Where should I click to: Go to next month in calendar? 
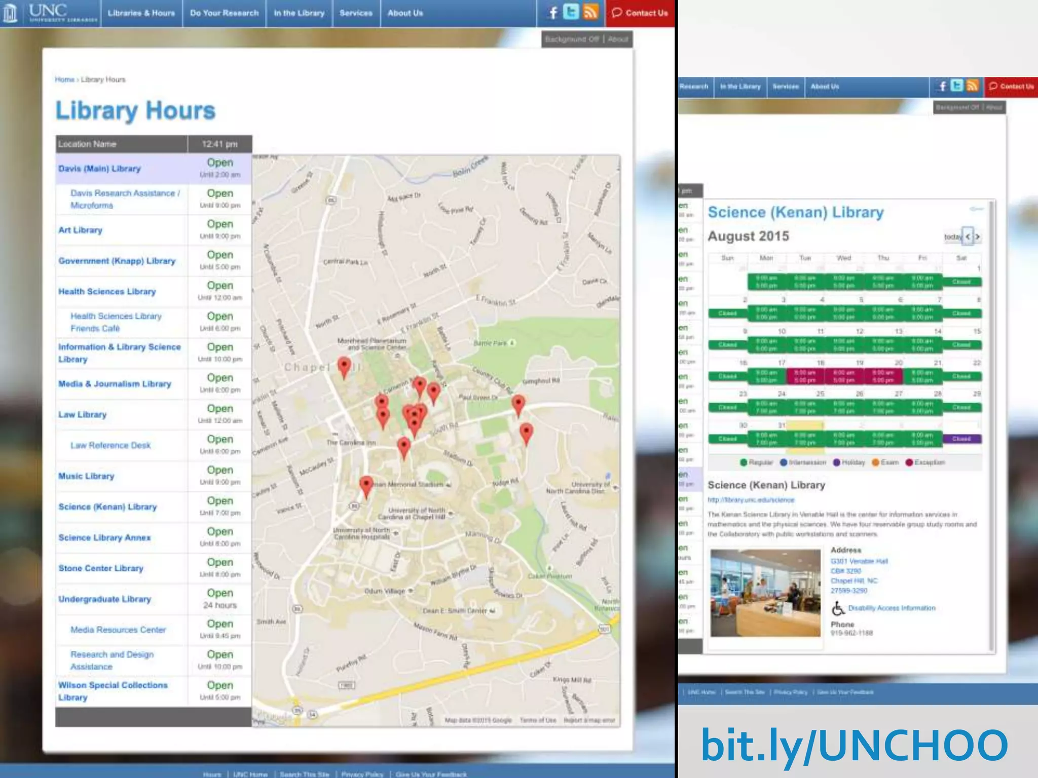coord(978,237)
